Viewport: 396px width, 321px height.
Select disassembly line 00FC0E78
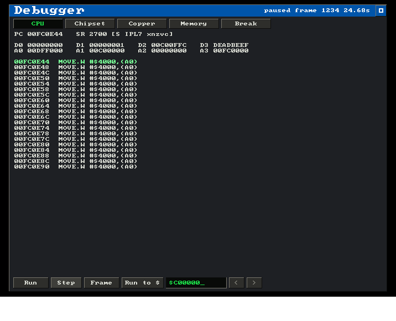tap(76, 134)
